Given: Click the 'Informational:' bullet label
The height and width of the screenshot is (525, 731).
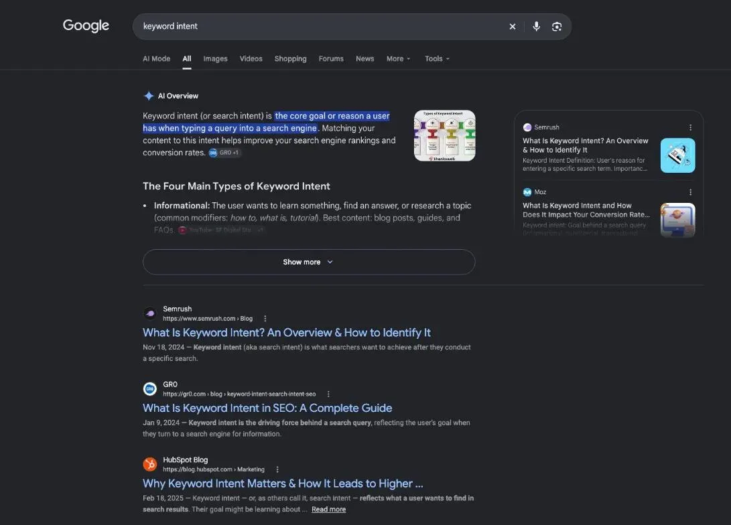Looking at the screenshot, I should (x=182, y=206).
